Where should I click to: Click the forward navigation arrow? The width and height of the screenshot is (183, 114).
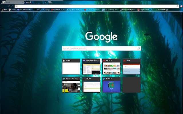click(6, 6)
